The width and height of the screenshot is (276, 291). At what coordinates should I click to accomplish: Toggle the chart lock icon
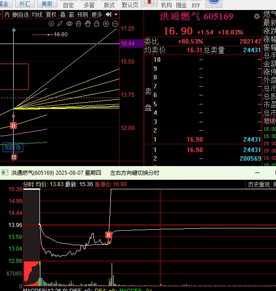(97, 24)
